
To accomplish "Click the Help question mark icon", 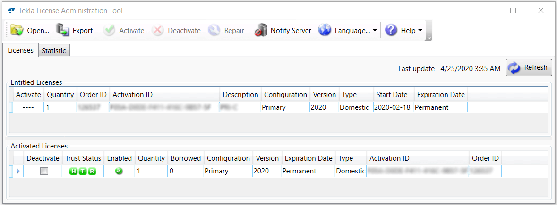I will 391,31.
